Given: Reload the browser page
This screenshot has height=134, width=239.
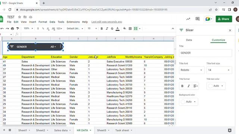Looking at the screenshot, I should pyautogui.click(x=10, y=10).
